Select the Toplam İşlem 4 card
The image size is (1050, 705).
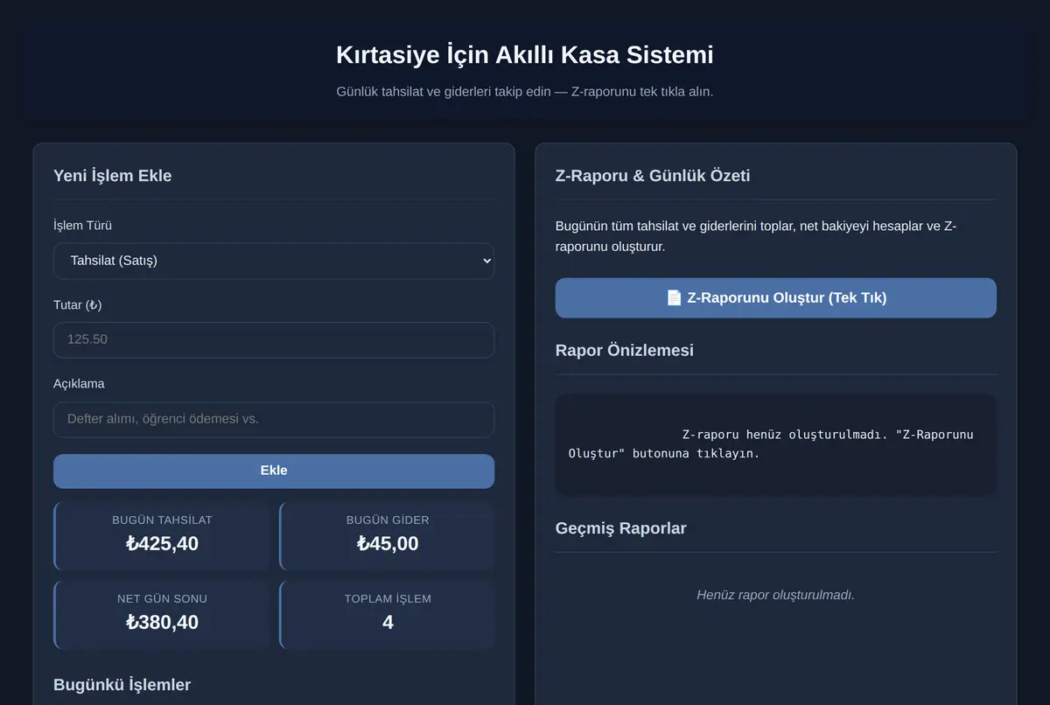(388, 615)
